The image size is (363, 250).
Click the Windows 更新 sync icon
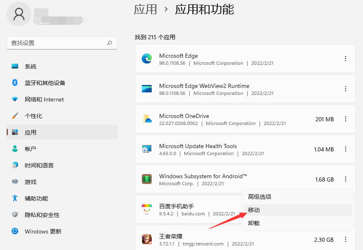pos(15,231)
